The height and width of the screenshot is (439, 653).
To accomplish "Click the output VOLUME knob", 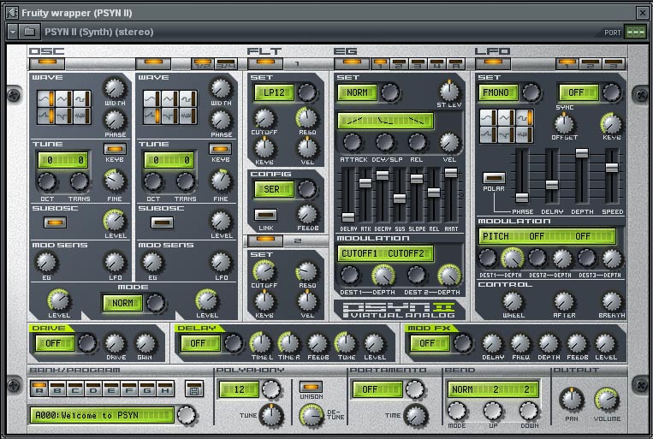I will pyautogui.click(x=606, y=399).
